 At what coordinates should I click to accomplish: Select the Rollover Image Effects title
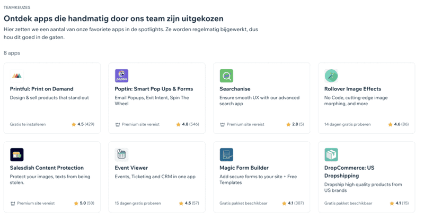coord(352,89)
